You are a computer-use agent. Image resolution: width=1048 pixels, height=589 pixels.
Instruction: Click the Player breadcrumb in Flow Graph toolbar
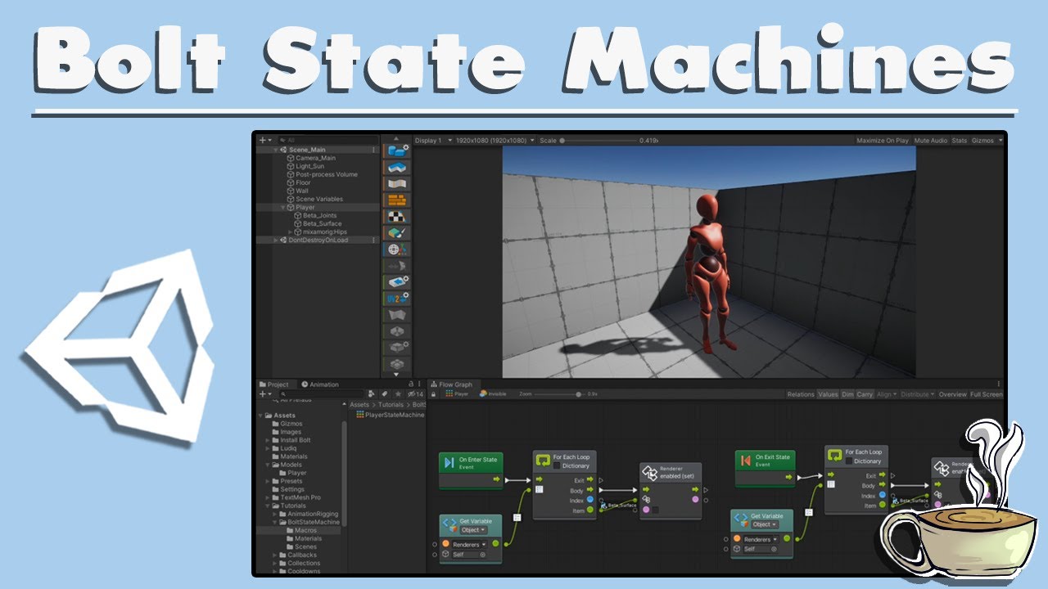pyautogui.click(x=457, y=394)
